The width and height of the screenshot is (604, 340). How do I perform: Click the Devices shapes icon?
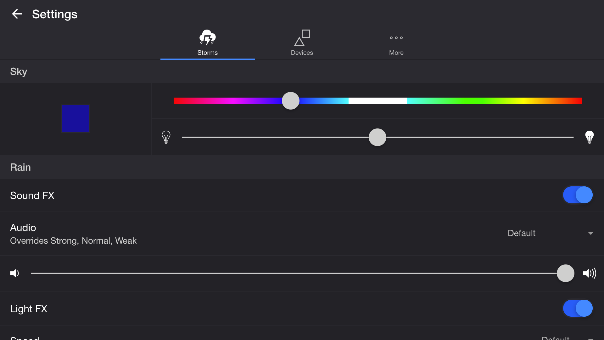click(x=302, y=38)
